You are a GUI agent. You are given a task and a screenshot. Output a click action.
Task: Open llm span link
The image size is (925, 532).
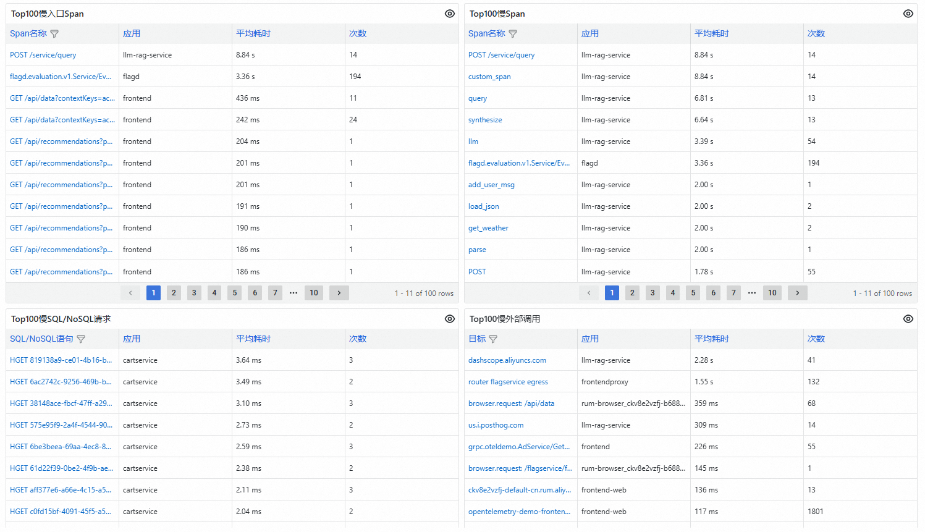pyautogui.click(x=473, y=141)
